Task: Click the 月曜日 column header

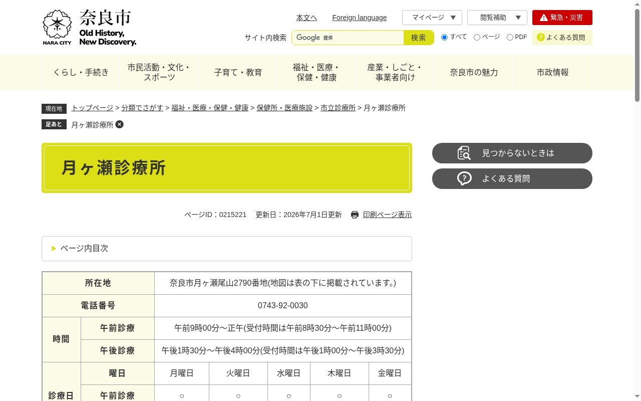Action: click(x=182, y=373)
